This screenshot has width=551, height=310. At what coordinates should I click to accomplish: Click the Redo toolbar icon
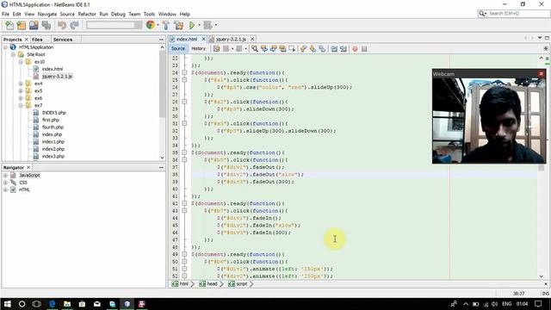(74, 25)
